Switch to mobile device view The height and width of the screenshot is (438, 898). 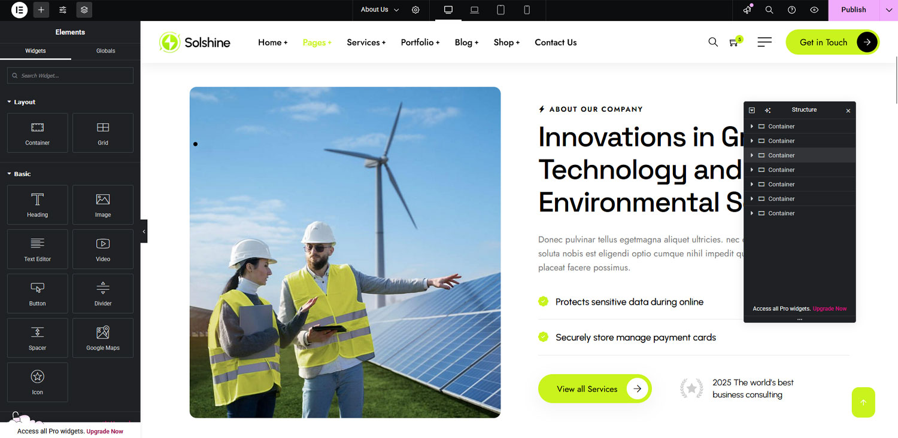(x=527, y=10)
